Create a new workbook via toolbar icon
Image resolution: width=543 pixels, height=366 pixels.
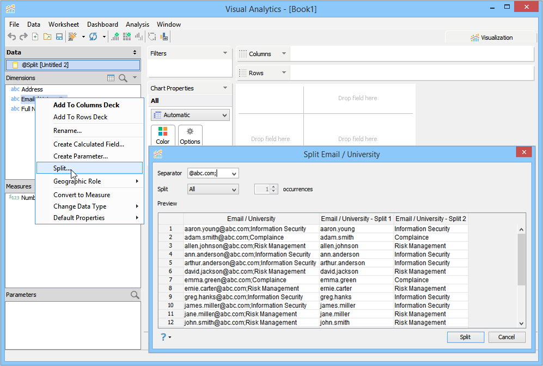click(35, 36)
